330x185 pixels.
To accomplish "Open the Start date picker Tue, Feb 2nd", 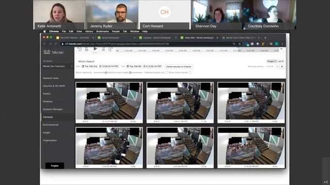I will tap(89, 66).
